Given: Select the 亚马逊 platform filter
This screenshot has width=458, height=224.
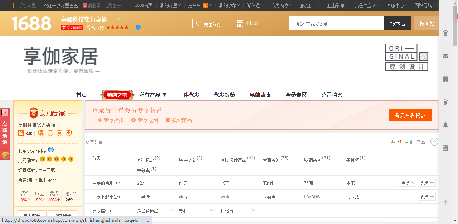Looking at the screenshot, I should click(143, 197).
